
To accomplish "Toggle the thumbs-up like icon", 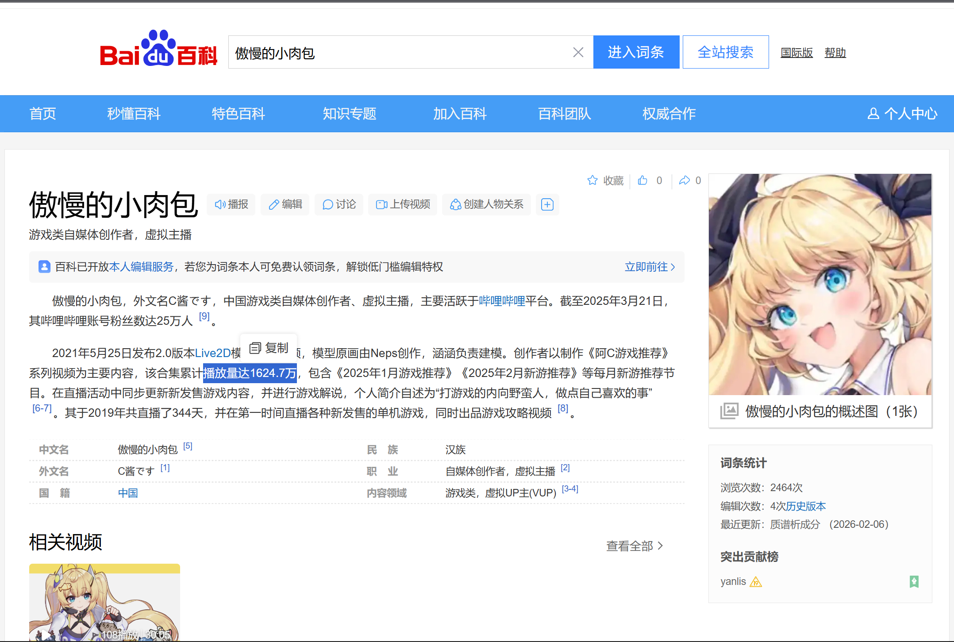I will pos(642,181).
